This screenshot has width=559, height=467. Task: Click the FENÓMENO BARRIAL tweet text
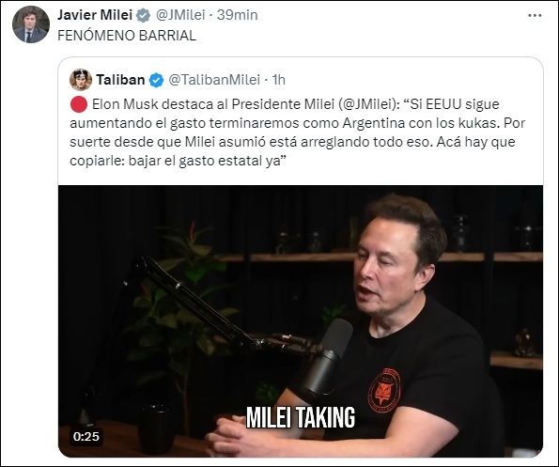click(127, 36)
